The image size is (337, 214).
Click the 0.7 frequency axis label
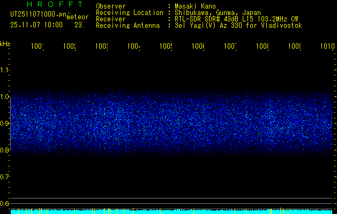click(x=5, y=177)
